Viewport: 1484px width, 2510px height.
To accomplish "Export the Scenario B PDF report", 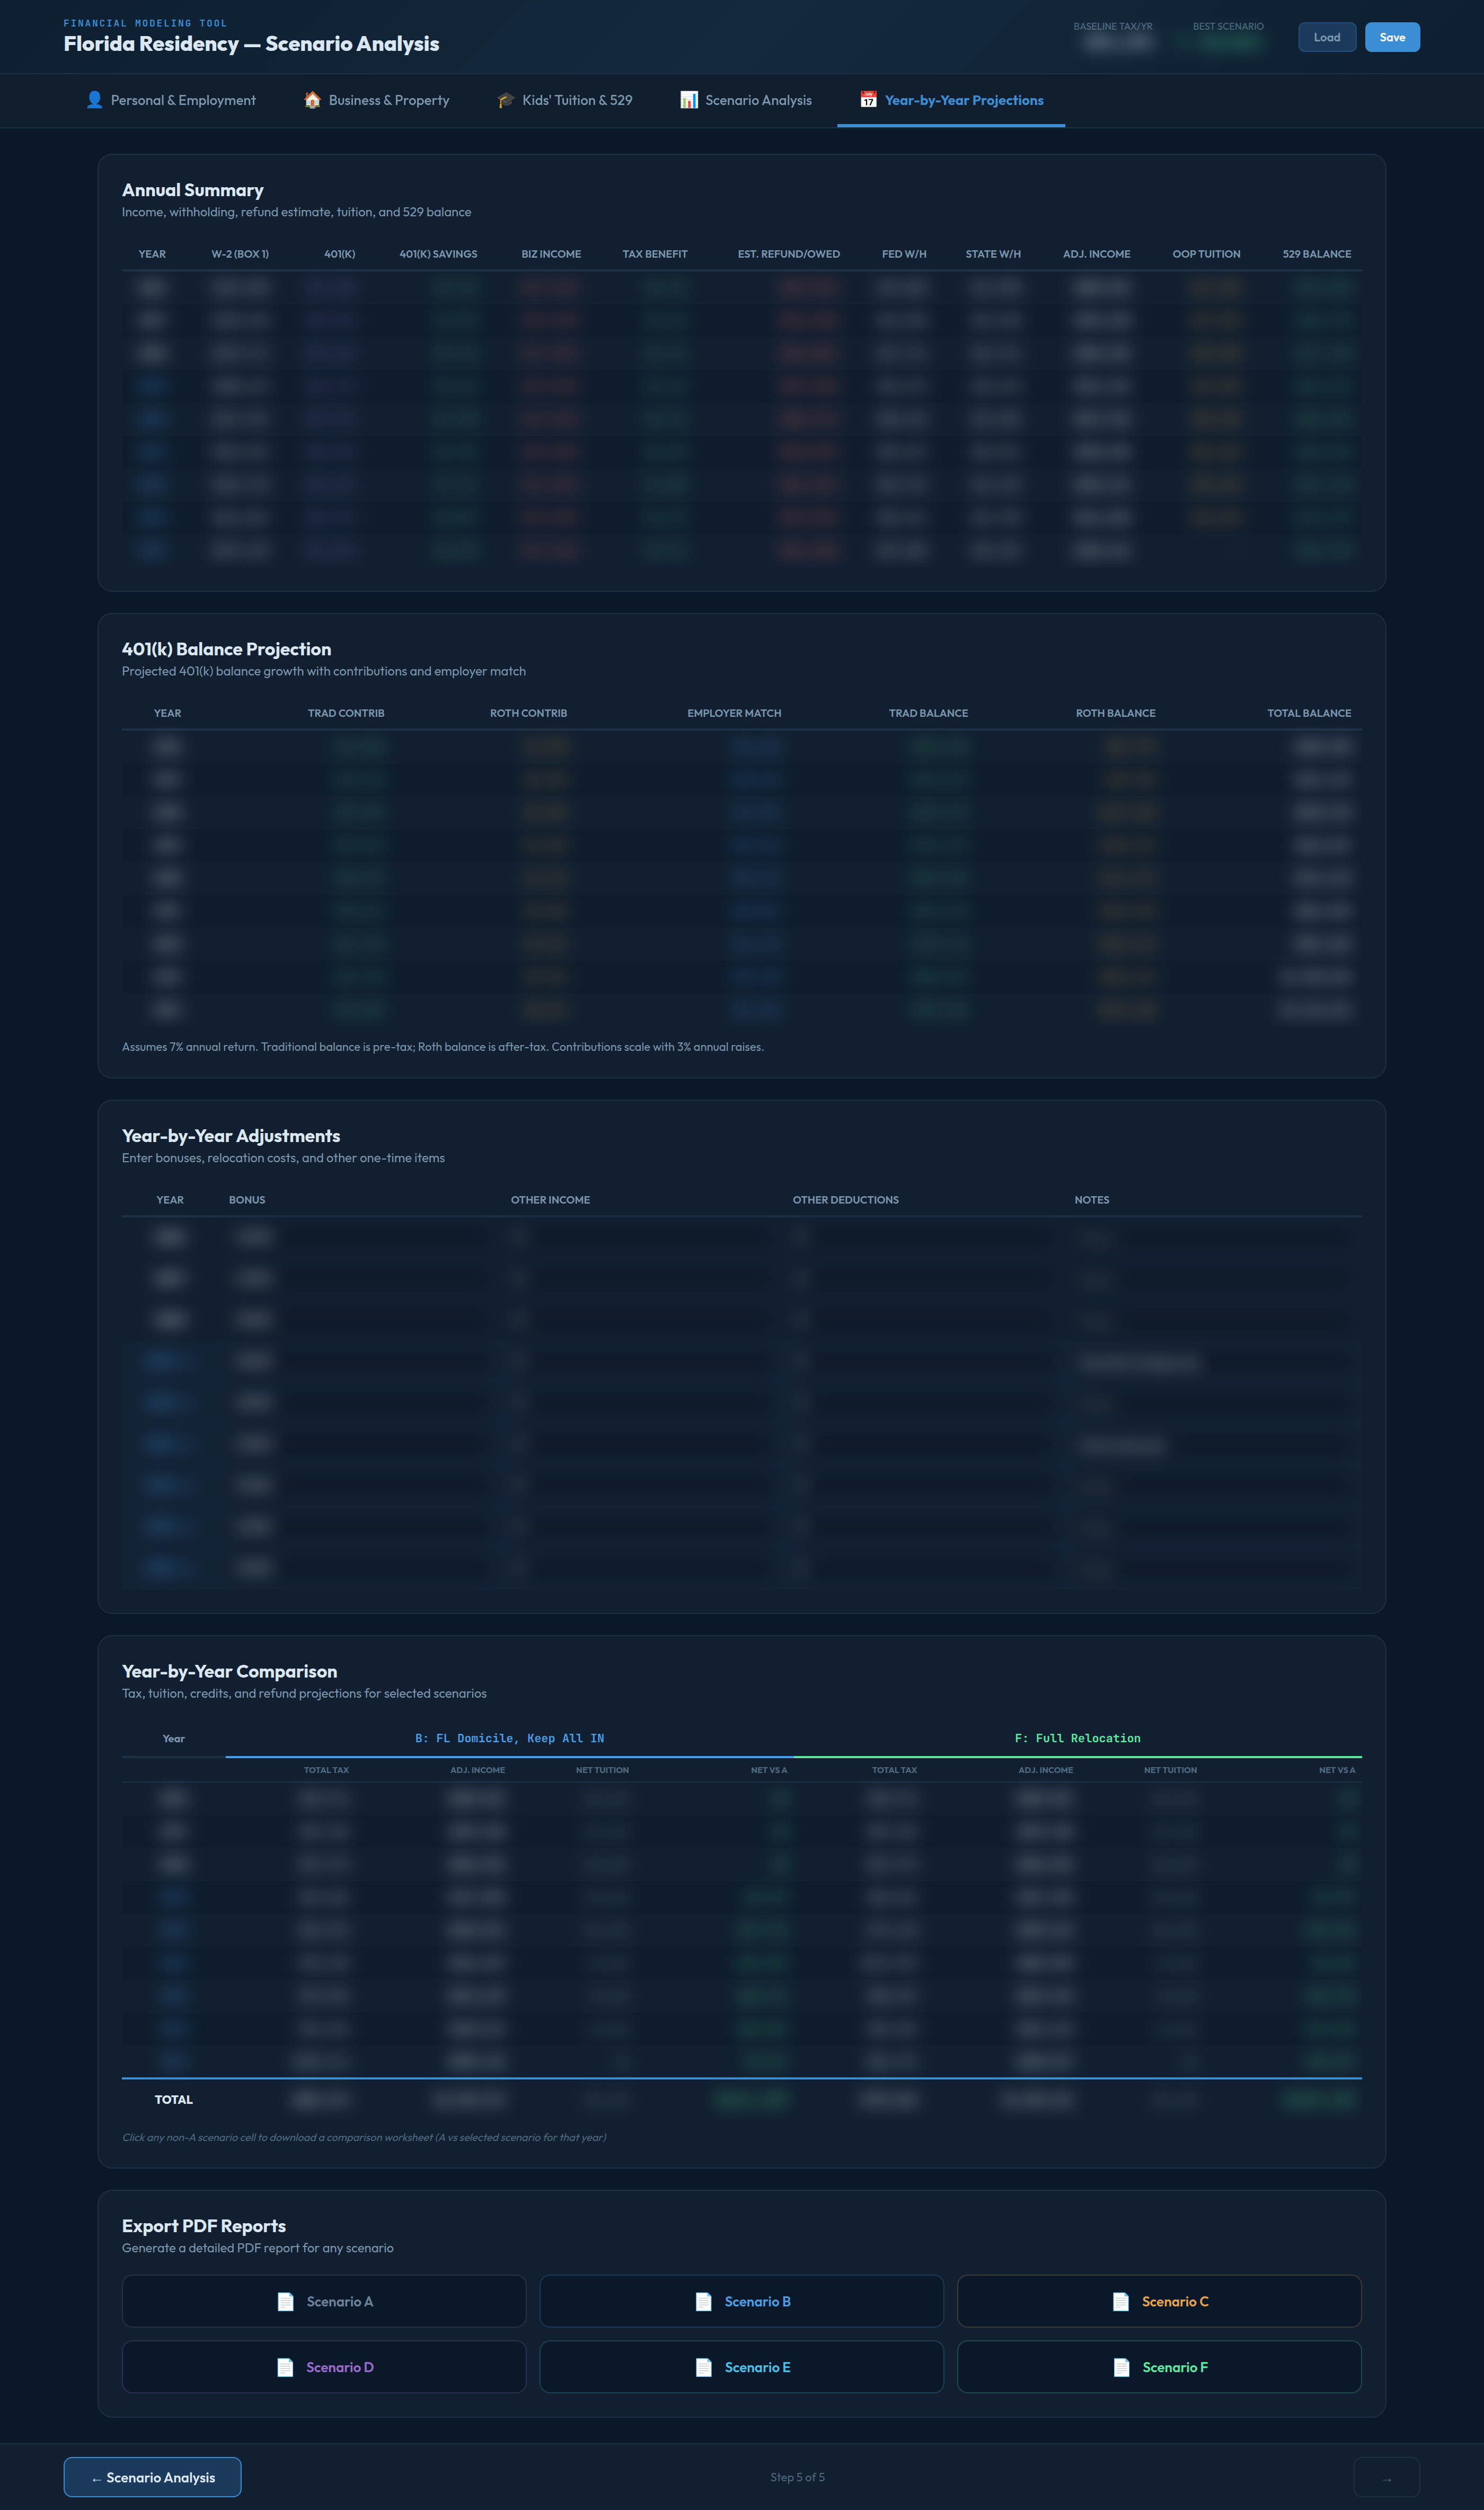I will [x=741, y=2301].
